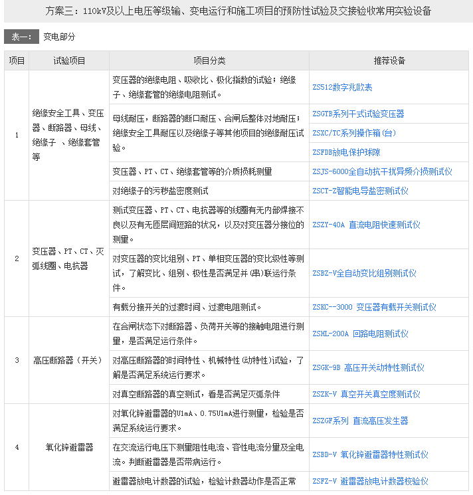Click the 高压断路器（开关） table cell
Viewport: 473px width, 495px height.
[69, 360]
